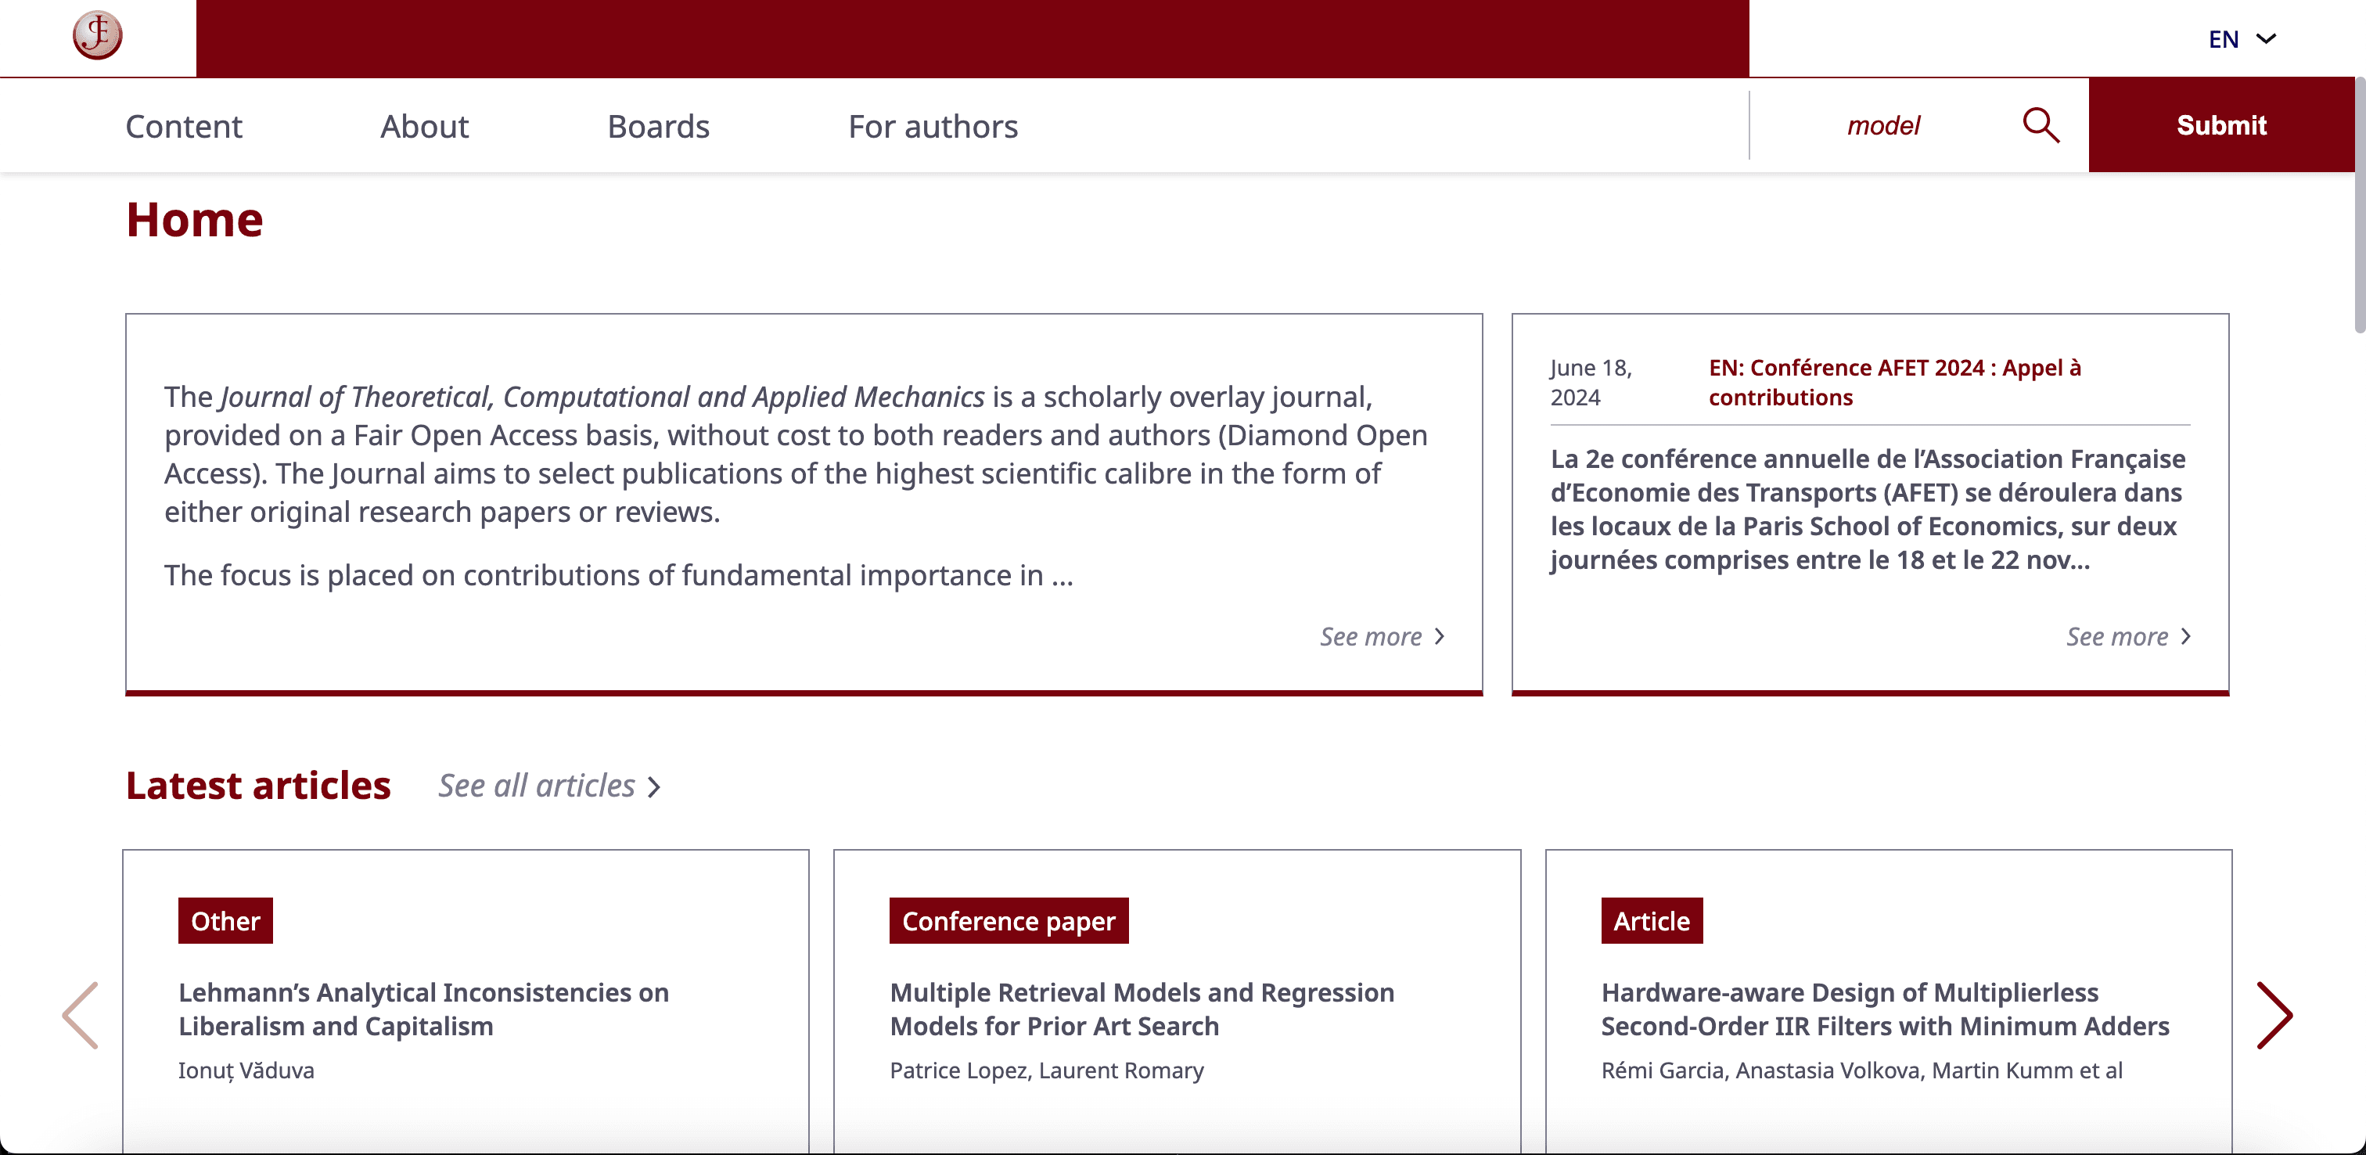Click the Submit button
The width and height of the screenshot is (2366, 1155).
click(2222, 125)
